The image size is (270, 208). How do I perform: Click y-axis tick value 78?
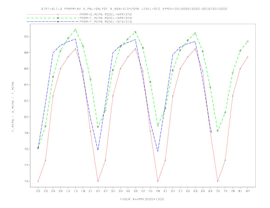click(x=26, y=133)
